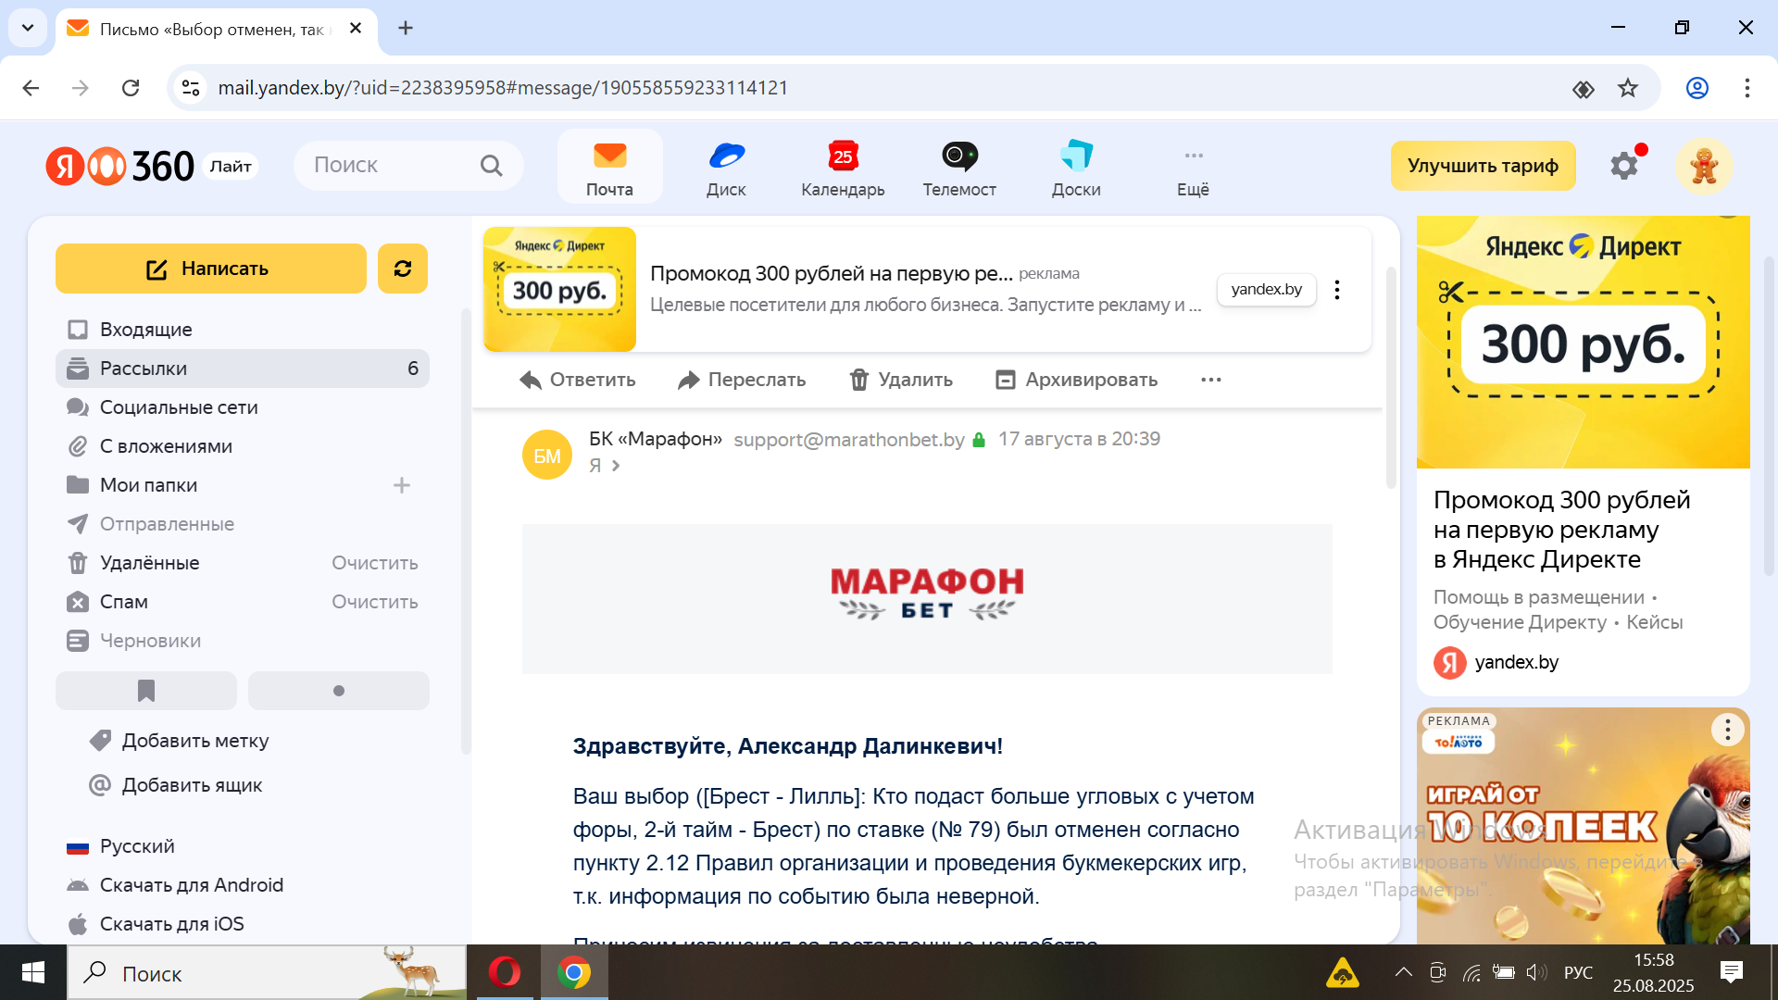Screen dimensions: 1778x1000
Task: Open more message actions ellipsis
Action: (x=1211, y=380)
